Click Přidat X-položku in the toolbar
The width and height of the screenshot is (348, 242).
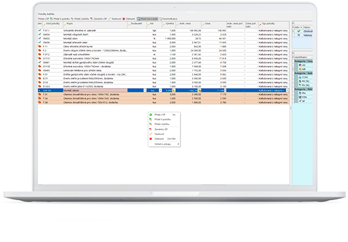coord(60,19)
